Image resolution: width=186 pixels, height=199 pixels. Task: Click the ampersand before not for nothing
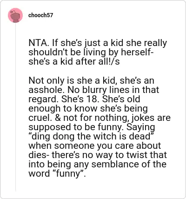click(58, 118)
